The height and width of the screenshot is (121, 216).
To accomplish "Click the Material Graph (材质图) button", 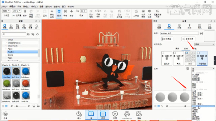I will tap(167, 39).
